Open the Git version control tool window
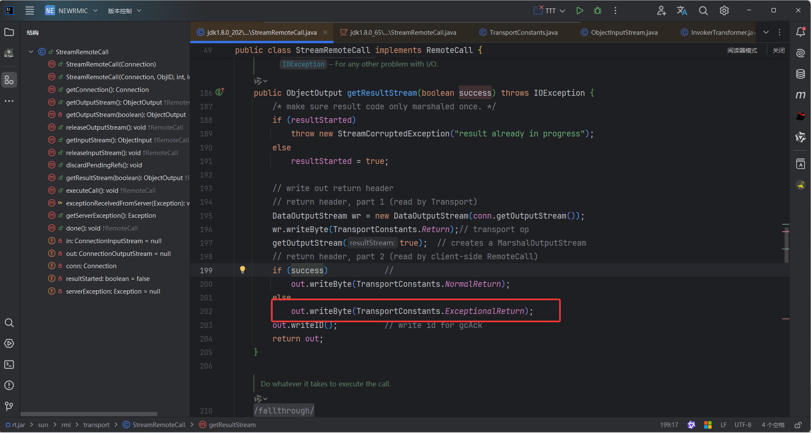Image resolution: width=811 pixels, height=433 pixels. coord(9,406)
